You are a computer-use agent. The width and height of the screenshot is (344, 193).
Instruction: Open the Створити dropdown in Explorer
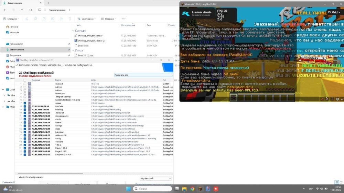click(11, 19)
